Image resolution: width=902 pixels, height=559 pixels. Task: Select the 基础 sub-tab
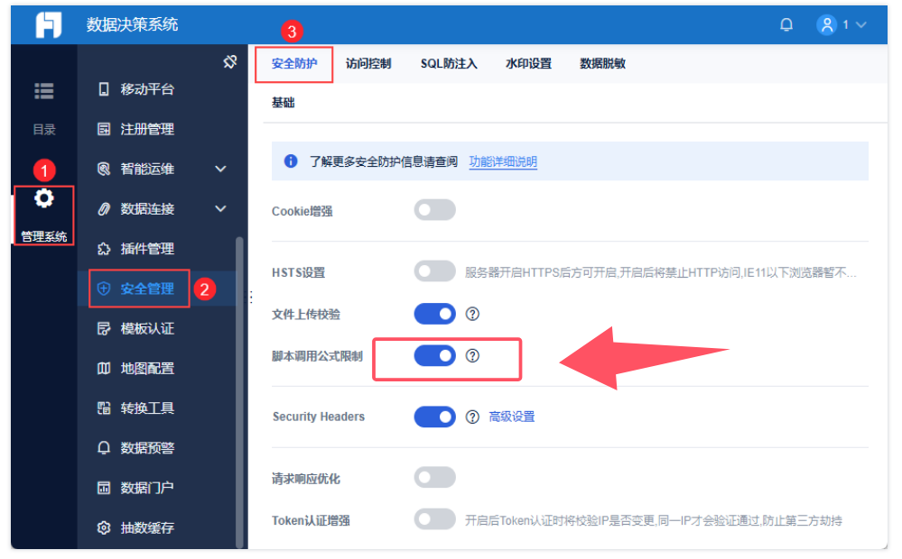click(283, 102)
